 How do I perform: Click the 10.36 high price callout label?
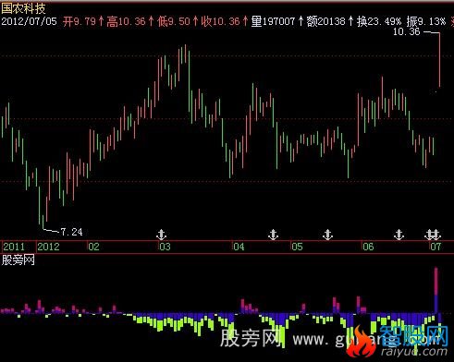click(406, 31)
